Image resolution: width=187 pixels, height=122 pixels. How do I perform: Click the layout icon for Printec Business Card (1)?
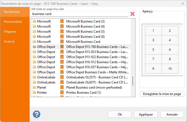coord(62,92)
